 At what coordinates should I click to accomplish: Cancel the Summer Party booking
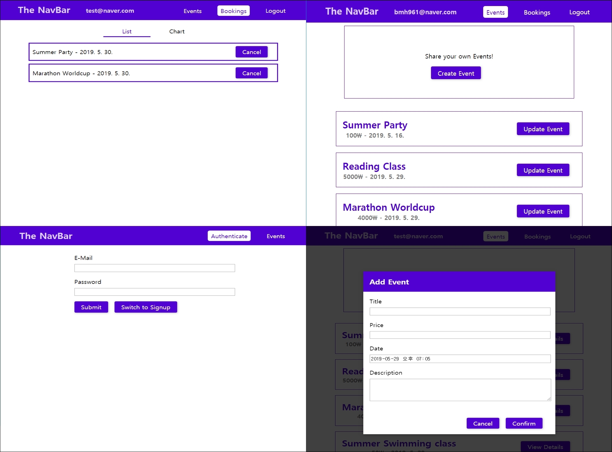click(251, 52)
